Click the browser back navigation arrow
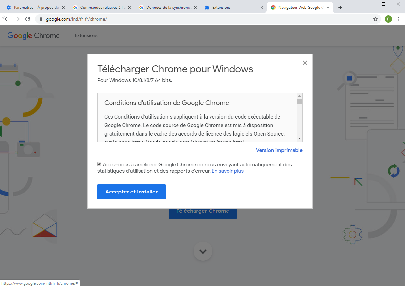Image resolution: width=405 pixels, height=286 pixels. pyautogui.click(x=6, y=19)
